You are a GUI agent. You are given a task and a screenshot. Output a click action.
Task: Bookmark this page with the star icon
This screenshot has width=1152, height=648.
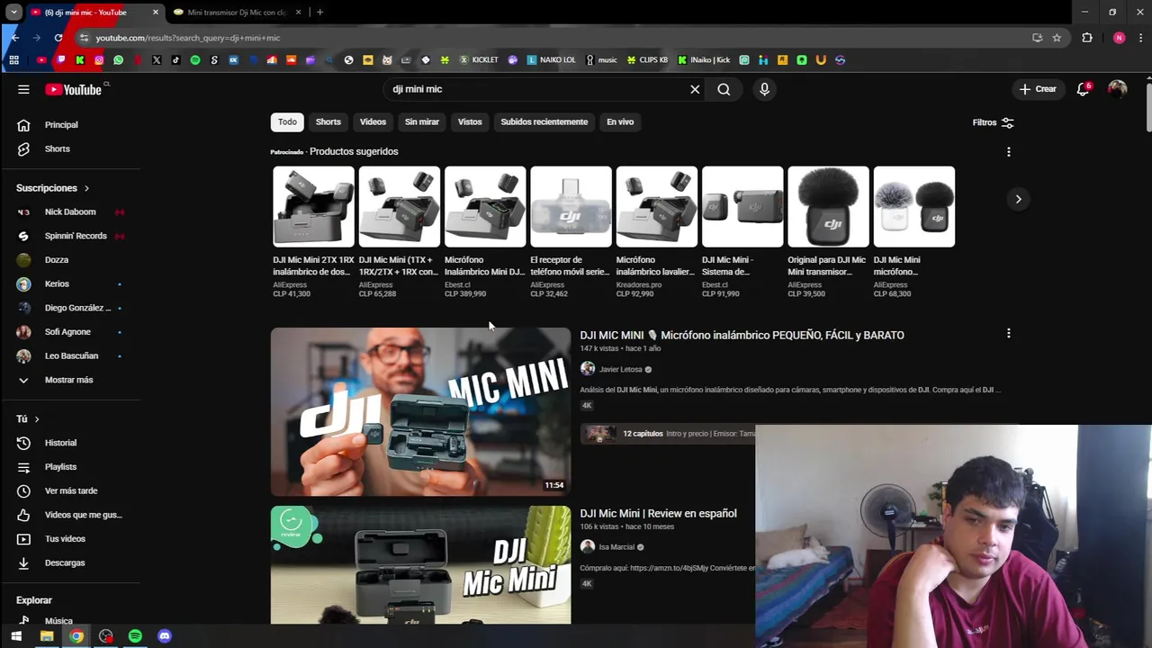[x=1057, y=38]
